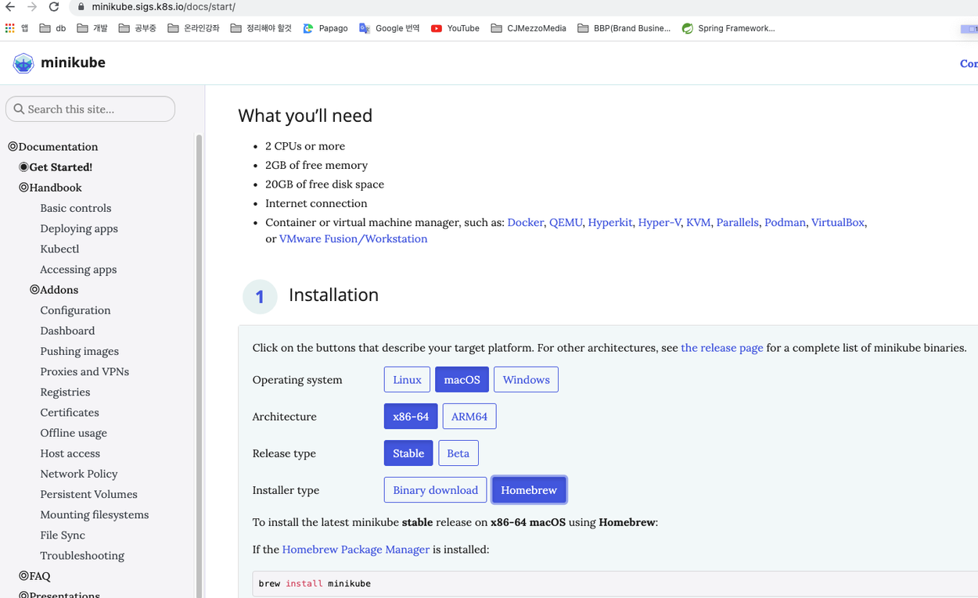Screen dimensions: 978x598
Task: Open the Google 번역 bookmark
Action: click(389, 28)
